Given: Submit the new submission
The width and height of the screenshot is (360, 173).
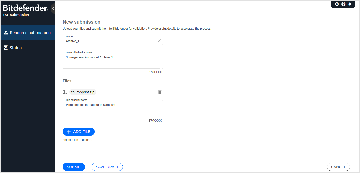Looking at the screenshot, I should pos(74,167).
